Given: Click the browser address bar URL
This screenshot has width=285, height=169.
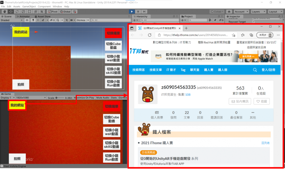Looking at the screenshot, I should click(x=195, y=35).
